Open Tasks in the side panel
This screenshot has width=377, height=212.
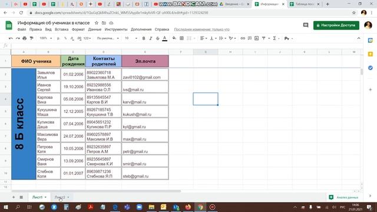tap(371, 68)
